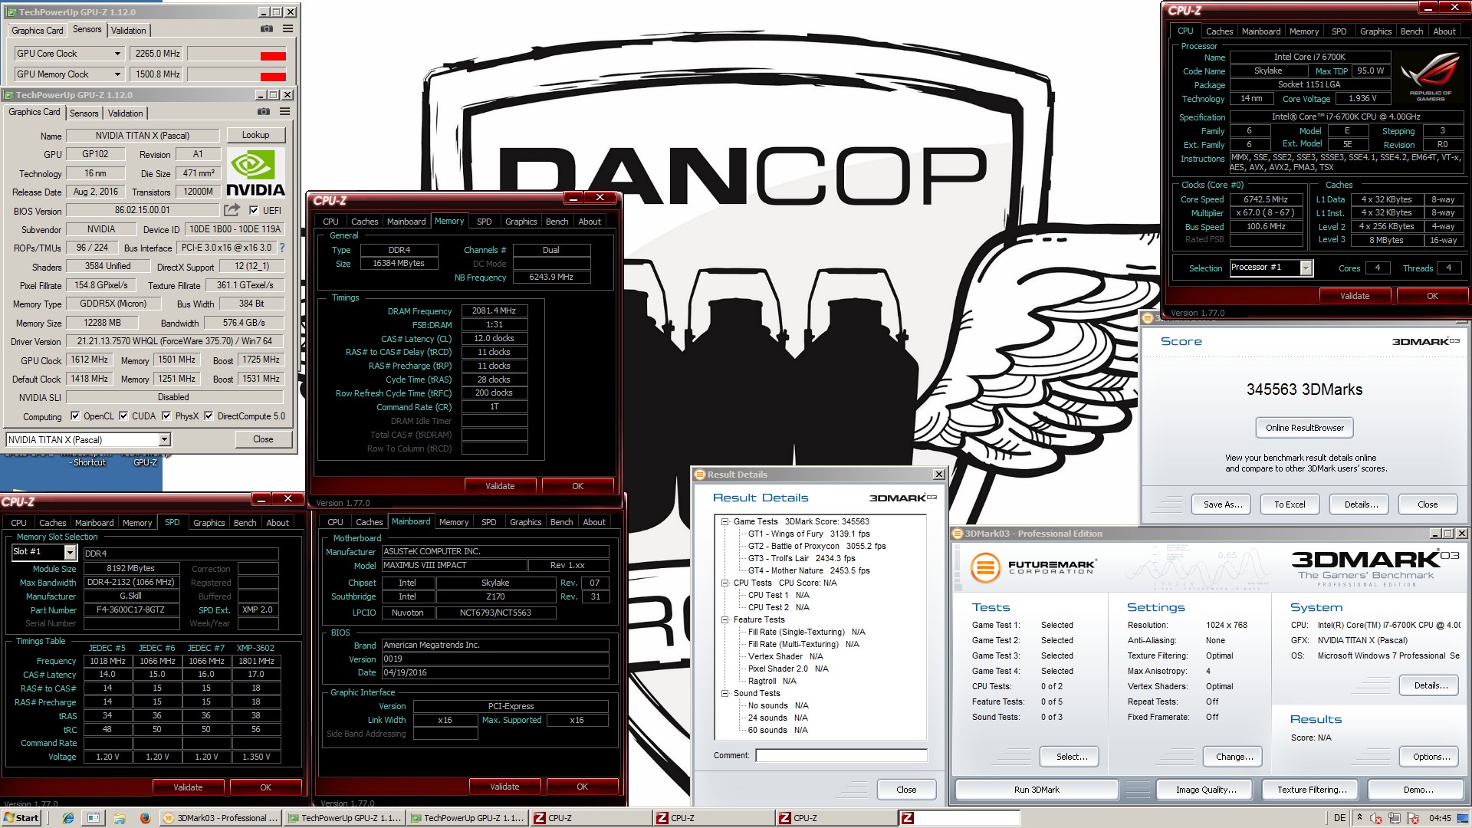Launch Internet Explorer from the quick launch bar

tap(68, 818)
